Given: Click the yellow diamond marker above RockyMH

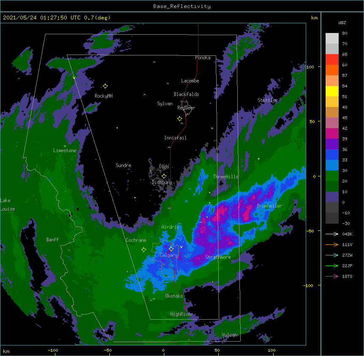Looking at the screenshot, I should 106,86.
